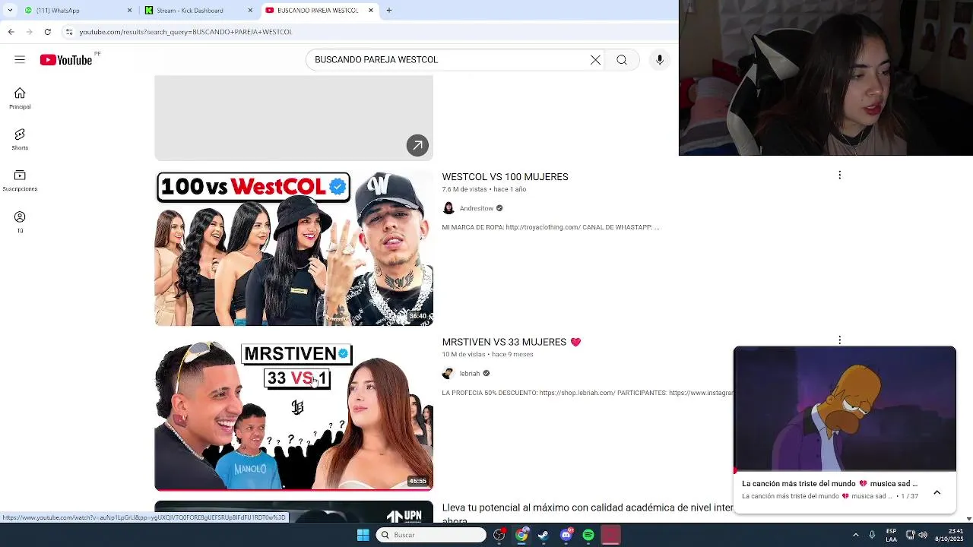Go back in the browser
This screenshot has height=547, width=973.
coord(11,32)
